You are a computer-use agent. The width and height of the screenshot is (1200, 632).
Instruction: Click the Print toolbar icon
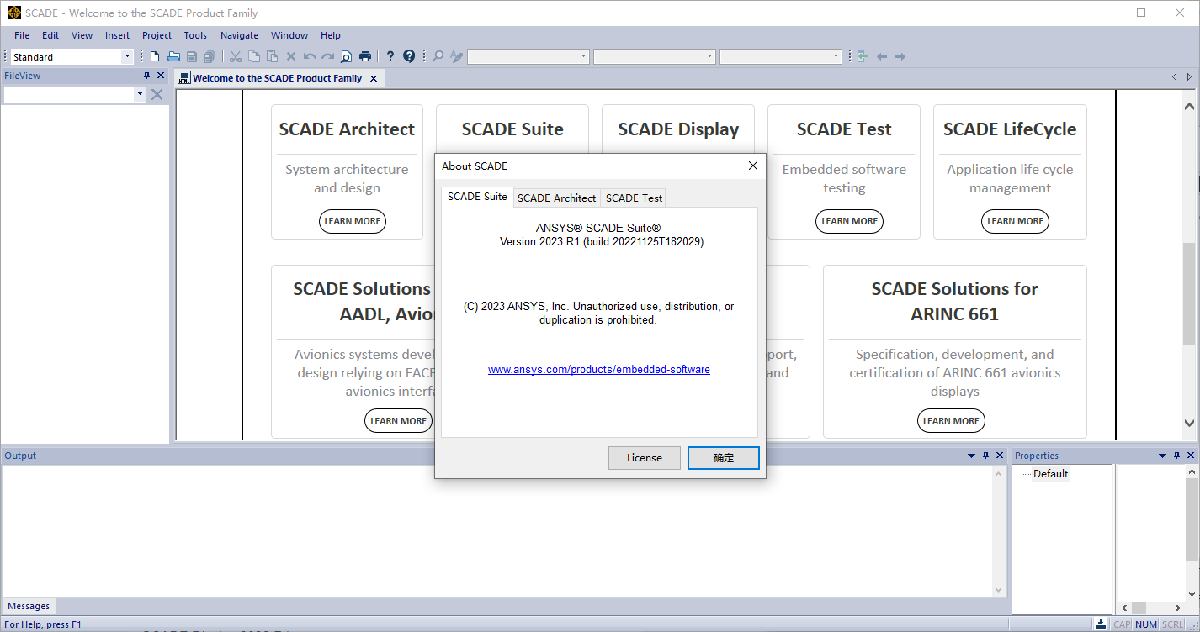tap(365, 56)
